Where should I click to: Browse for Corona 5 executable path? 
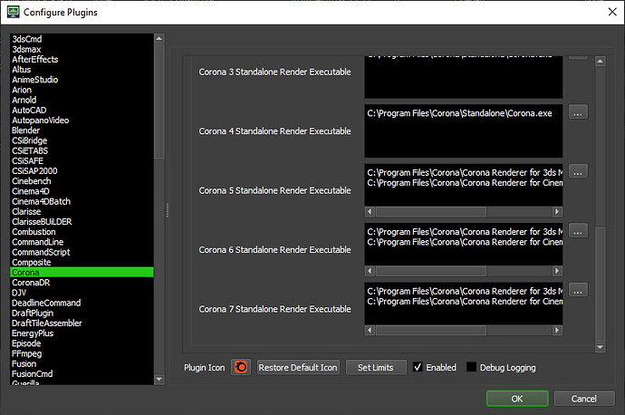click(x=578, y=171)
